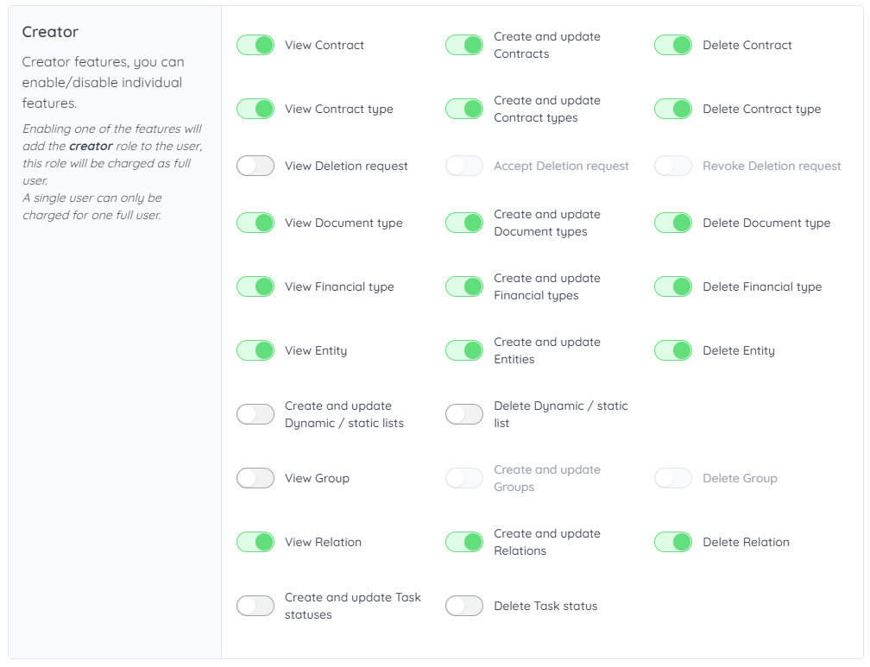Turn off the Delete Contract type toggle
This screenshot has width=870, height=667.
point(673,109)
